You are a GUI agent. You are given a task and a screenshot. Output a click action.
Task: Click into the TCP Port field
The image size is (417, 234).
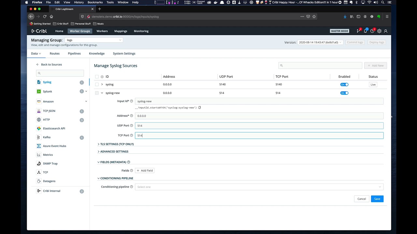pyautogui.click(x=259, y=135)
